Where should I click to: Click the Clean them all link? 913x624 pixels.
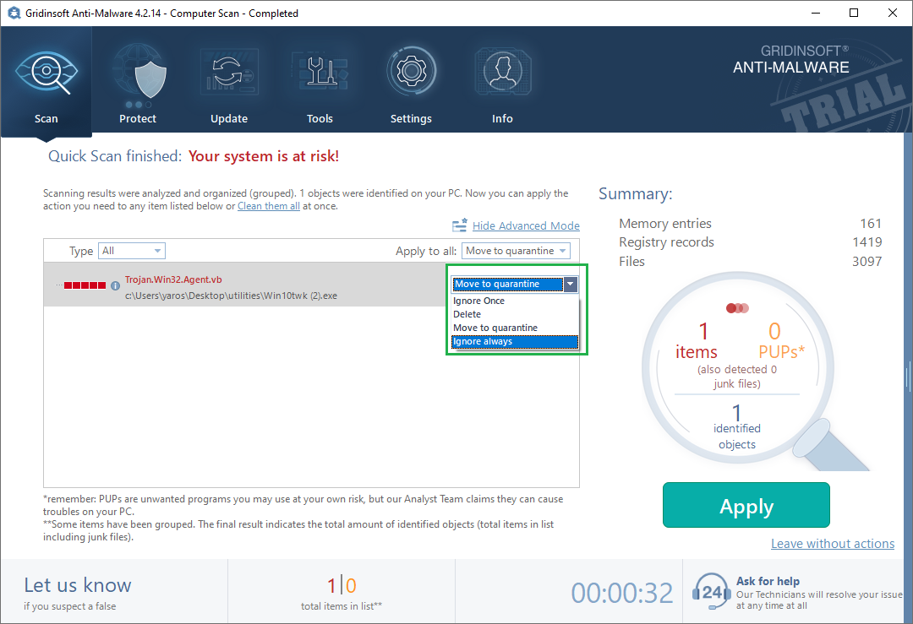tap(269, 206)
